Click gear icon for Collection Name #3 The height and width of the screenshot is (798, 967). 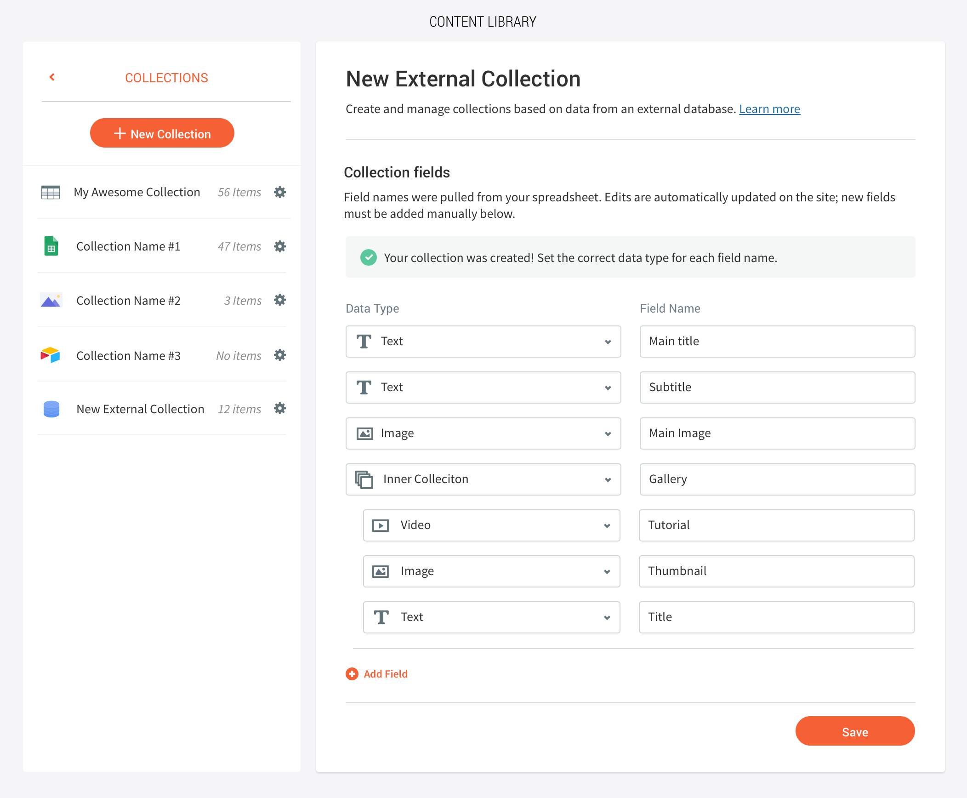click(x=280, y=355)
